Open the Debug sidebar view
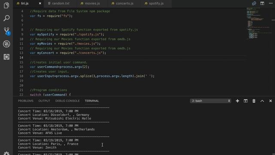Viewport: 275px width, 155px height. point(6,44)
